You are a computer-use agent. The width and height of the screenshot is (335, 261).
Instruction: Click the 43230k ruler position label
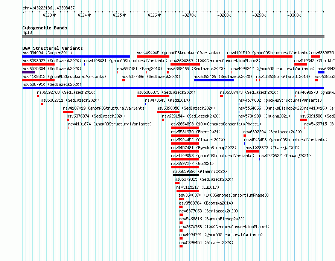click(x=49, y=15)
